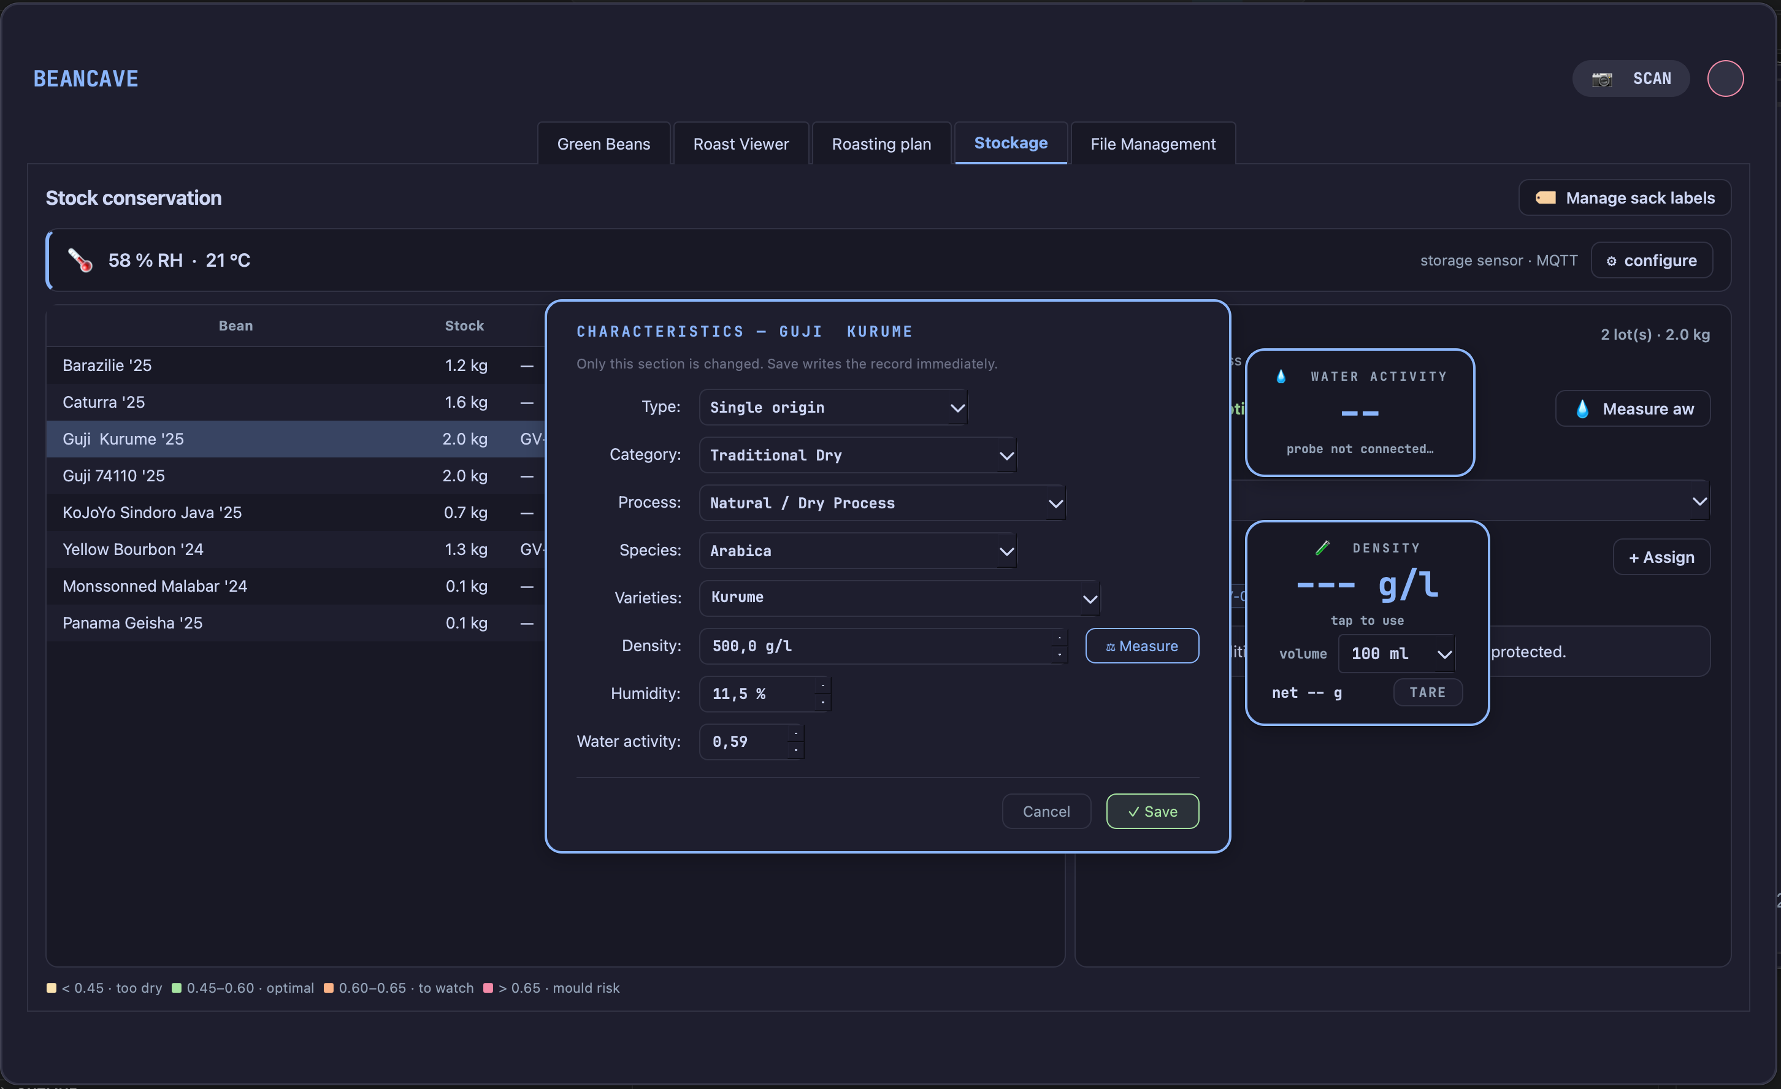Expand the Varieties dropdown Kurume

(x=900, y=598)
